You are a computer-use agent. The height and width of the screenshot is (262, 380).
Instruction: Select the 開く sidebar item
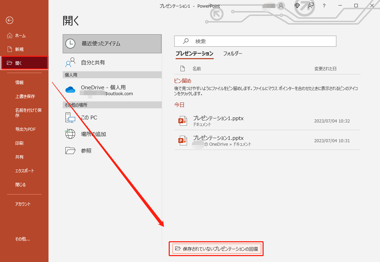click(24, 63)
